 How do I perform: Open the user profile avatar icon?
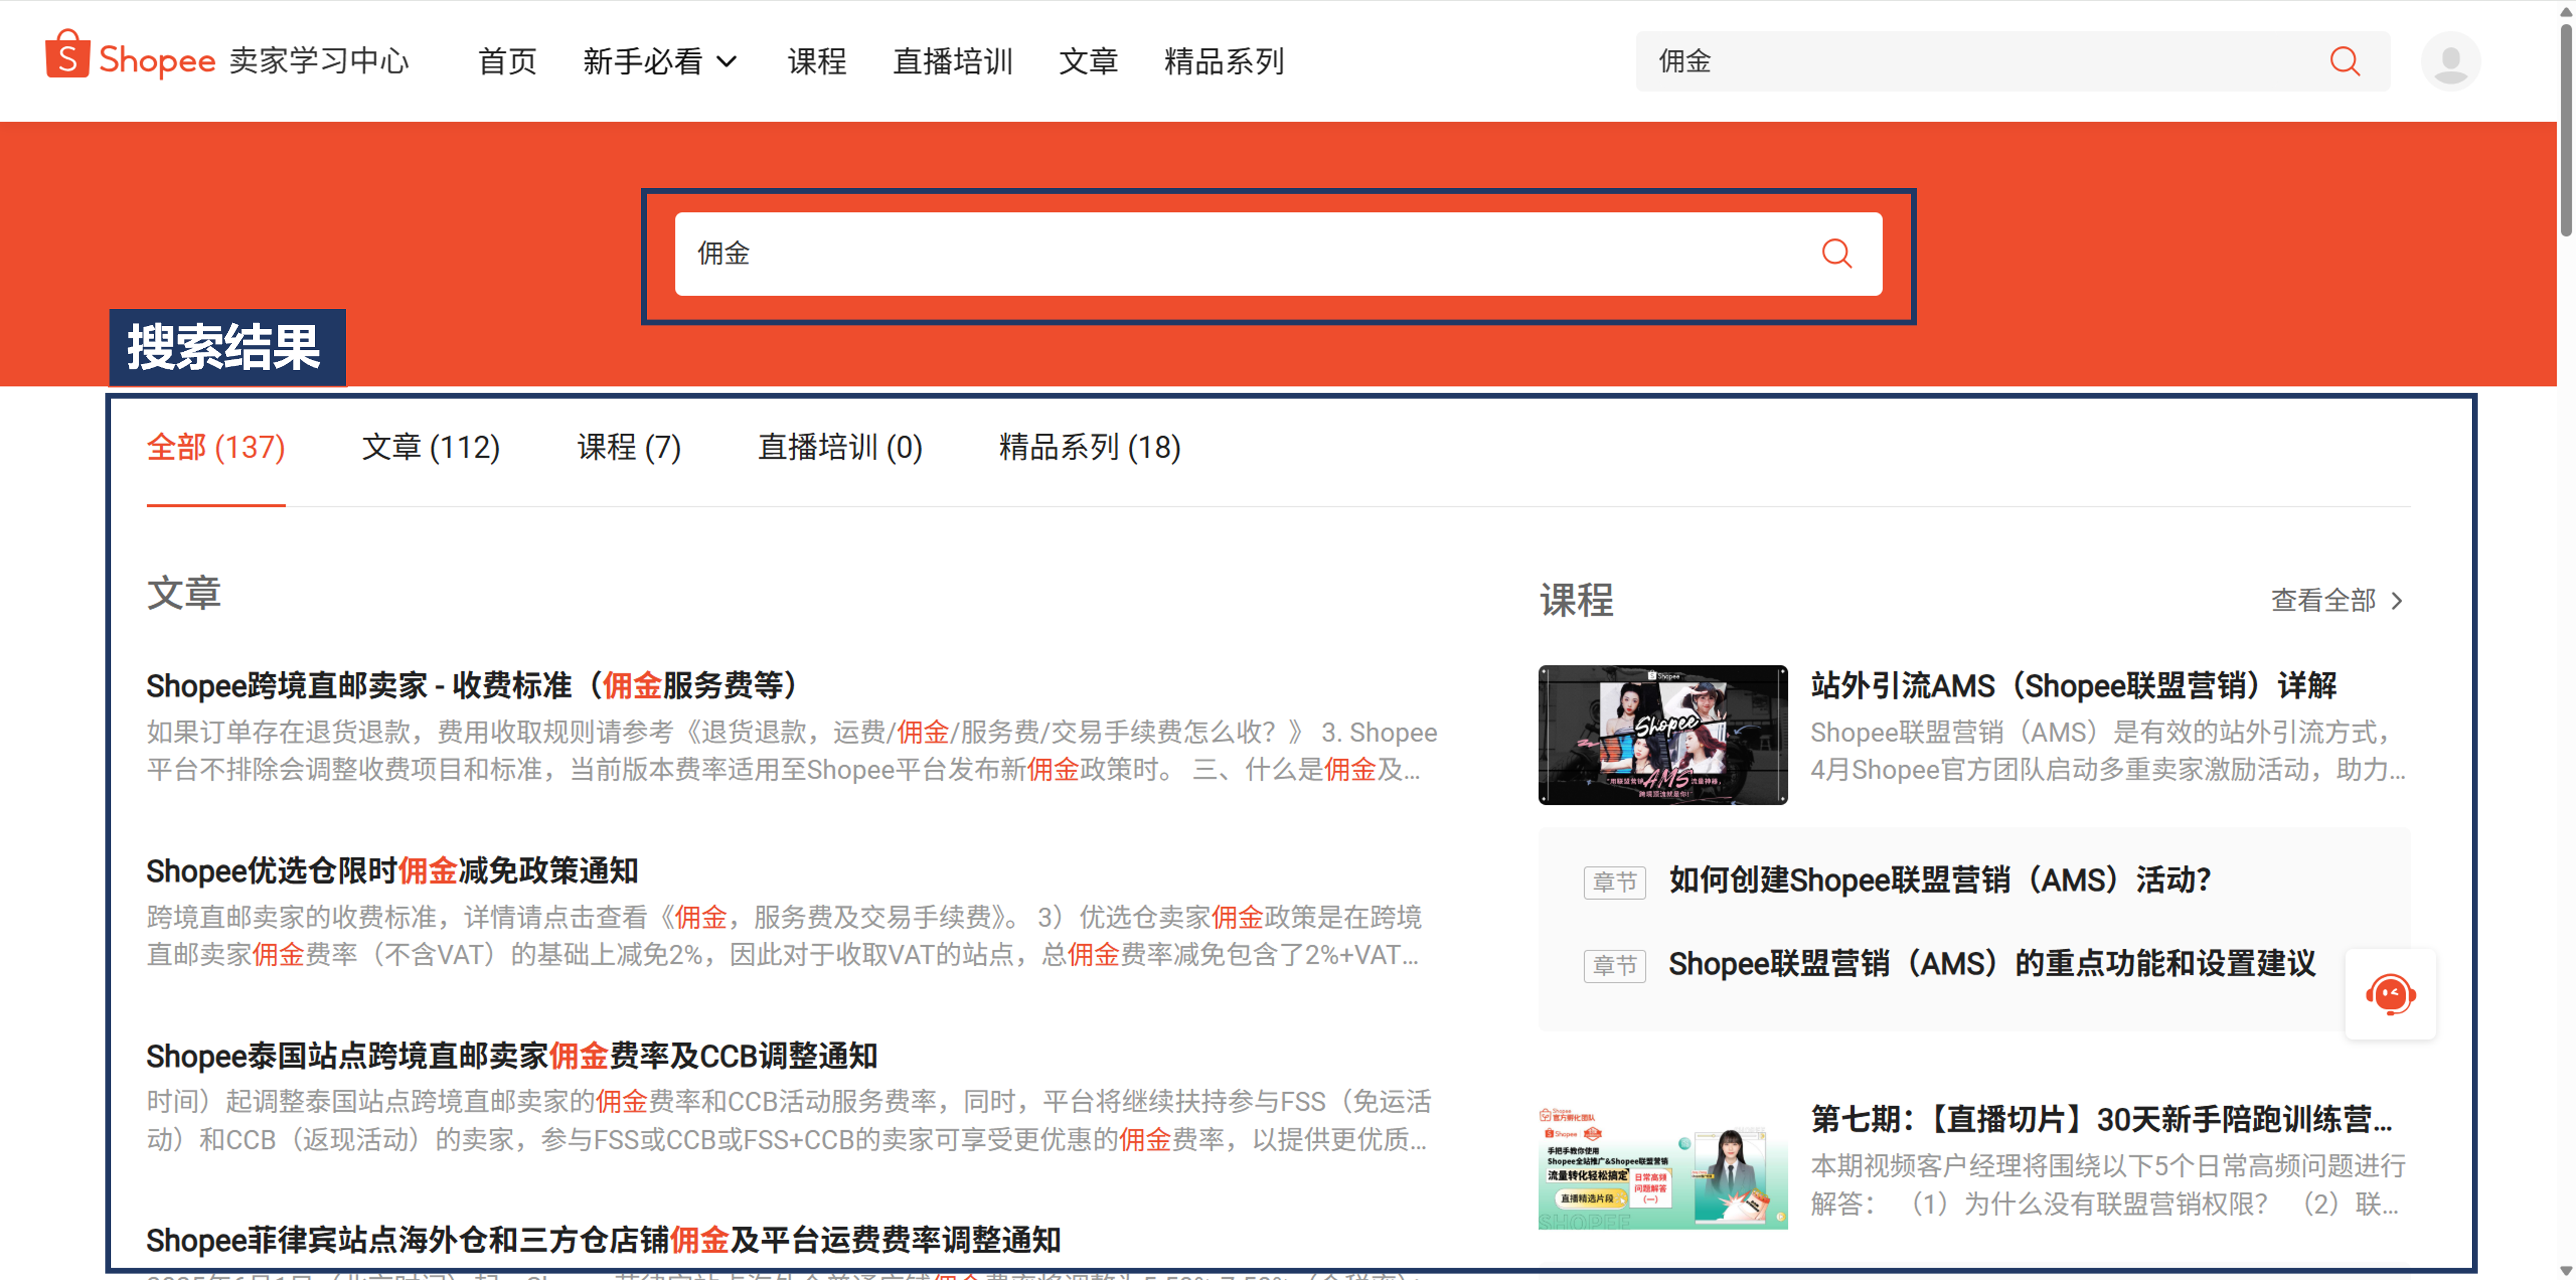(2450, 61)
